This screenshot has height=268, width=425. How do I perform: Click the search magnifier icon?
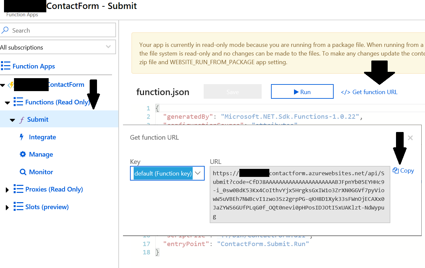[x=5, y=30]
